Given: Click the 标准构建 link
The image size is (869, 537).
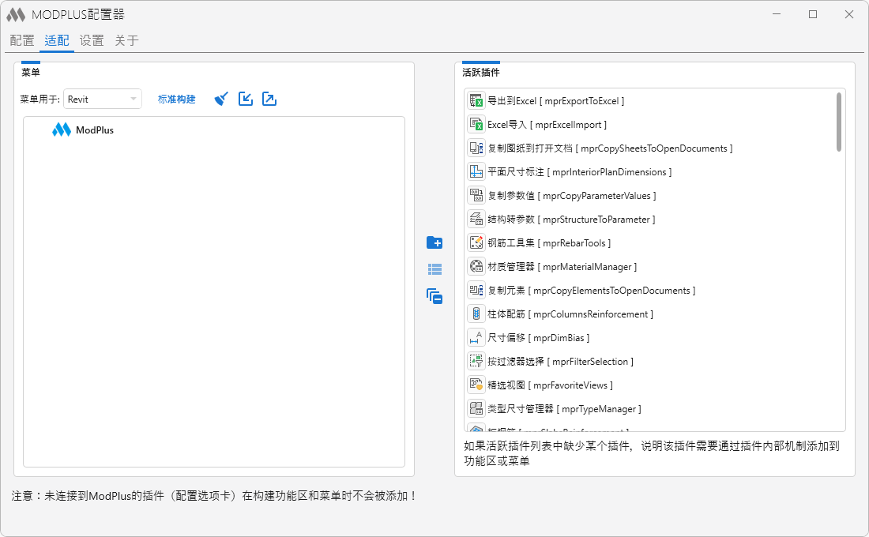Looking at the screenshot, I should tap(177, 100).
